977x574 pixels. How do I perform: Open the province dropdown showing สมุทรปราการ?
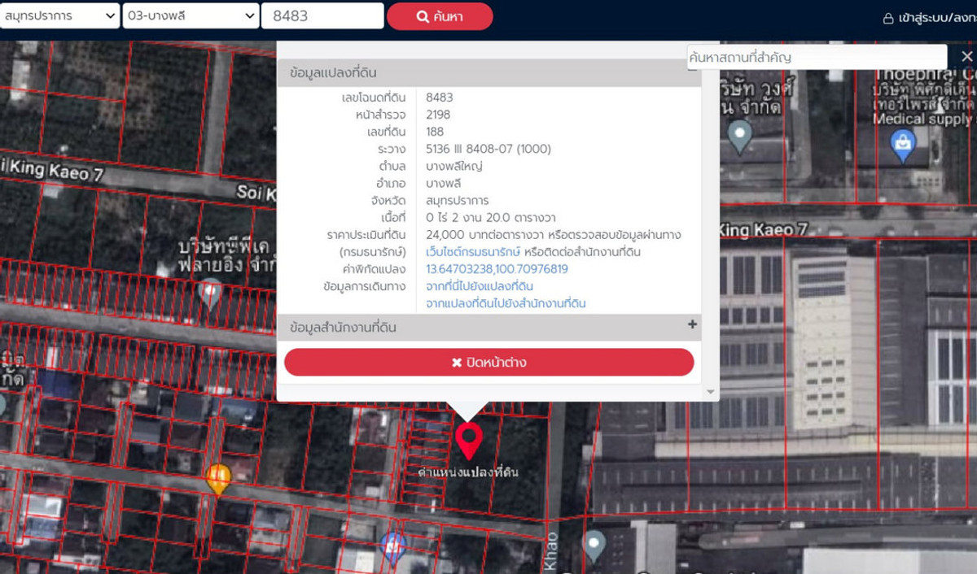click(x=59, y=16)
